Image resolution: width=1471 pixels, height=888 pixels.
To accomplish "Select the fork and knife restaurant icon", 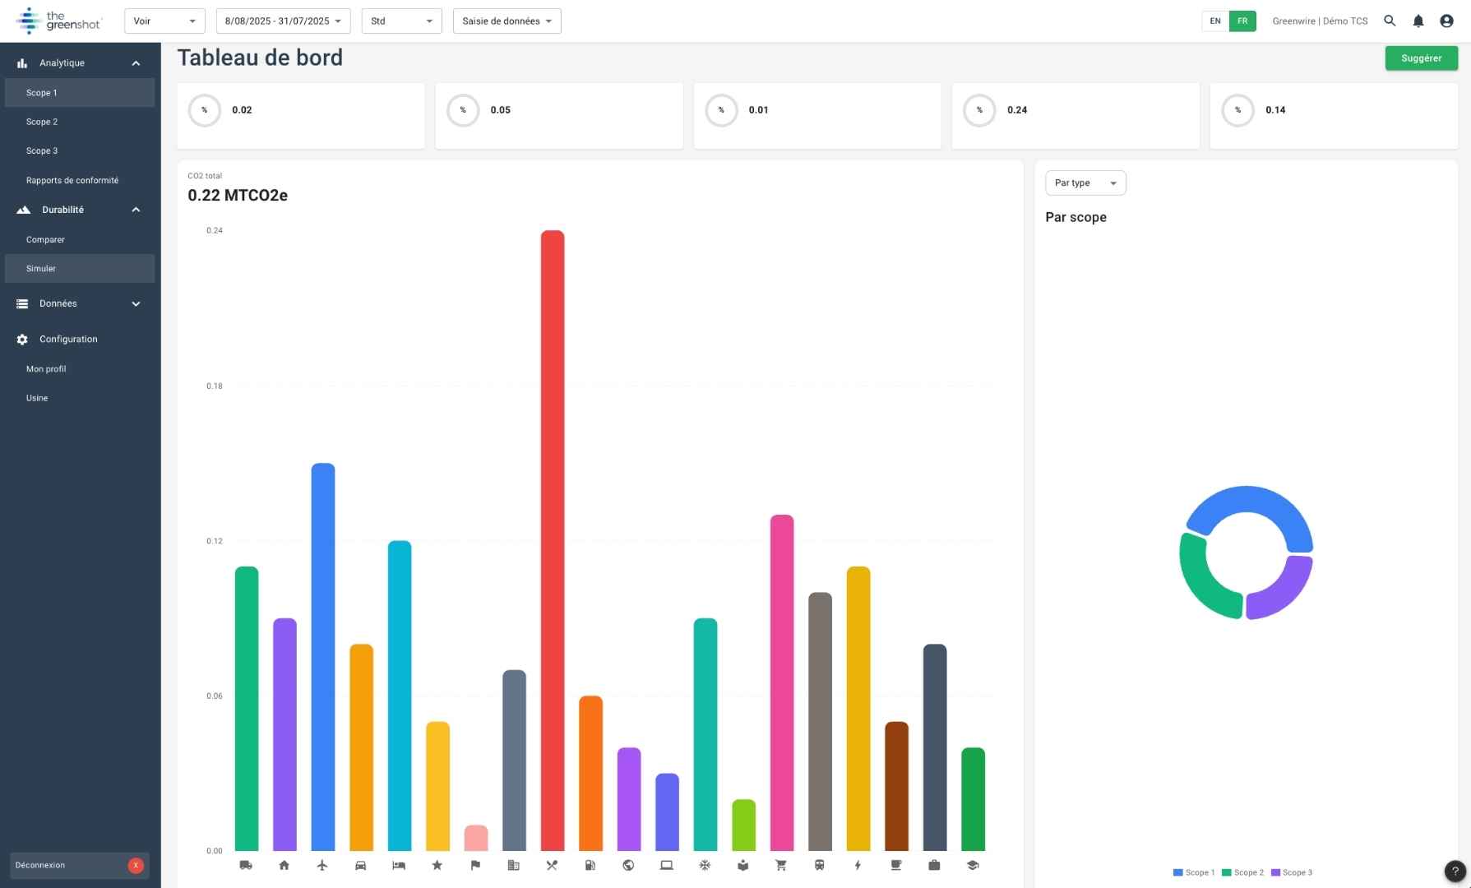I will click(x=552, y=865).
